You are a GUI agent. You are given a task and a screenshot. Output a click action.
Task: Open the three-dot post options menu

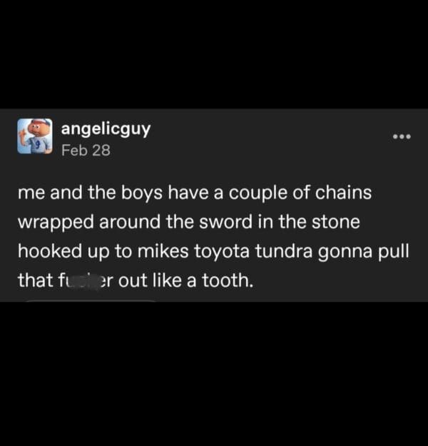point(402,136)
